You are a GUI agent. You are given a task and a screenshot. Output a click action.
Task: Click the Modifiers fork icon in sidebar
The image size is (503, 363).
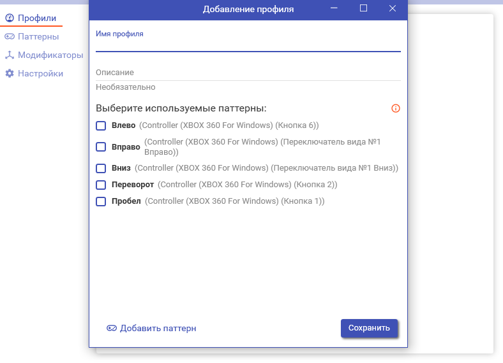pos(10,55)
